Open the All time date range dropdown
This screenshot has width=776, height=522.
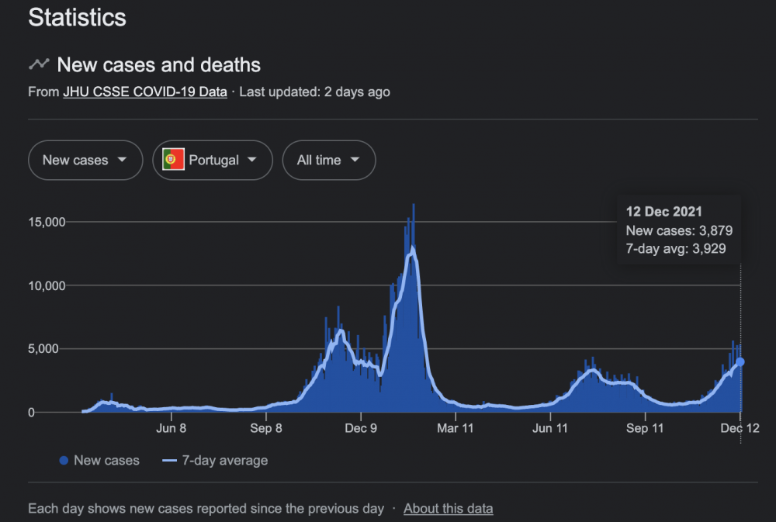pyautogui.click(x=329, y=161)
